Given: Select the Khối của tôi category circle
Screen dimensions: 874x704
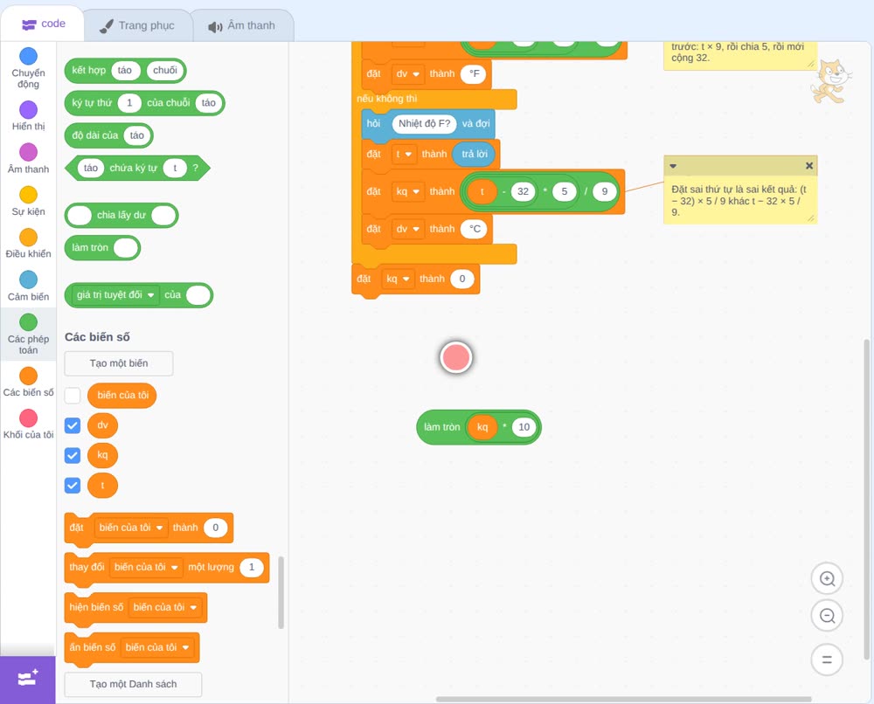Looking at the screenshot, I should 29,418.
